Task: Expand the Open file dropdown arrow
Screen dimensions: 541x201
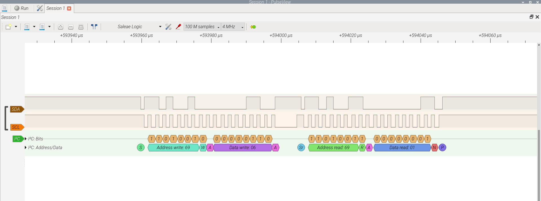Action: tap(34, 27)
